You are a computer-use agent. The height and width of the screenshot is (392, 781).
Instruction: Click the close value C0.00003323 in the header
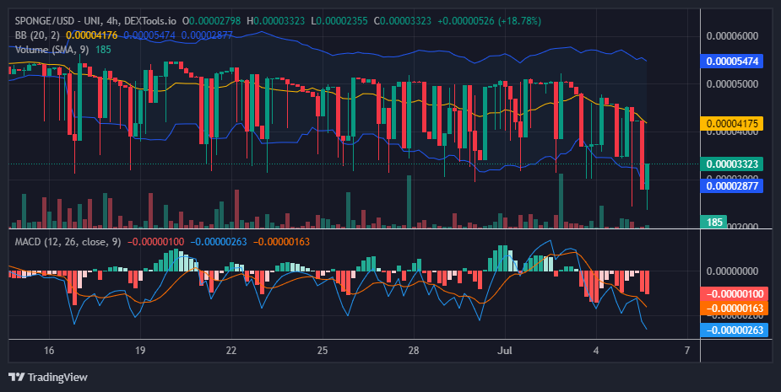(x=403, y=21)
